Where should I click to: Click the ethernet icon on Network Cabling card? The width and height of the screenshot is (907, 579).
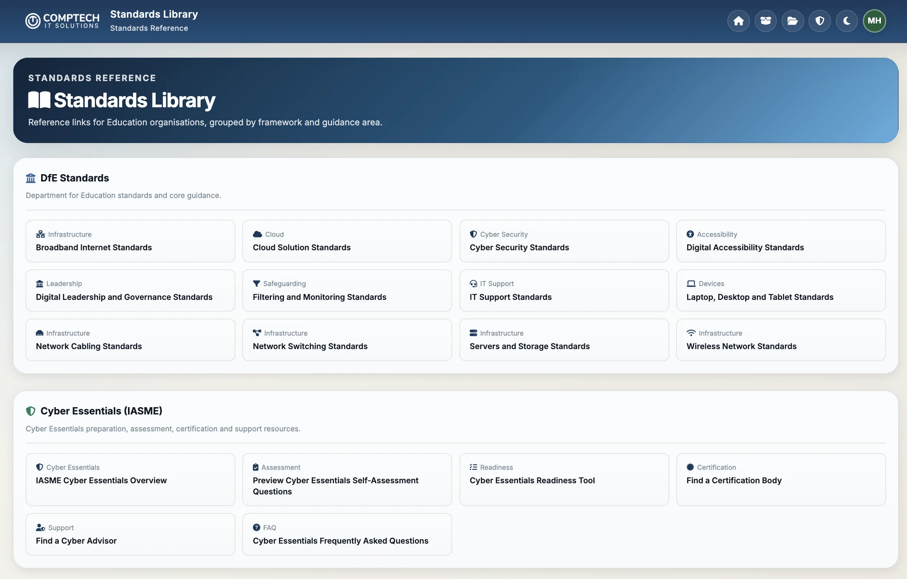(40, 333)
